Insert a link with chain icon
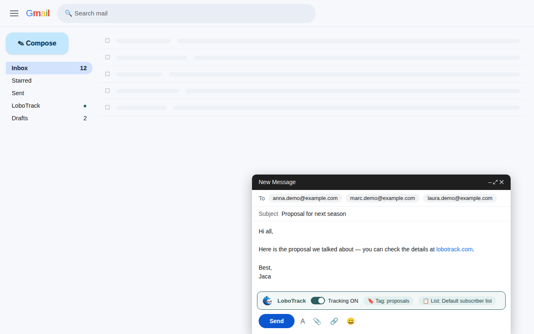534x334 pixels. click(x=334, y=321)
